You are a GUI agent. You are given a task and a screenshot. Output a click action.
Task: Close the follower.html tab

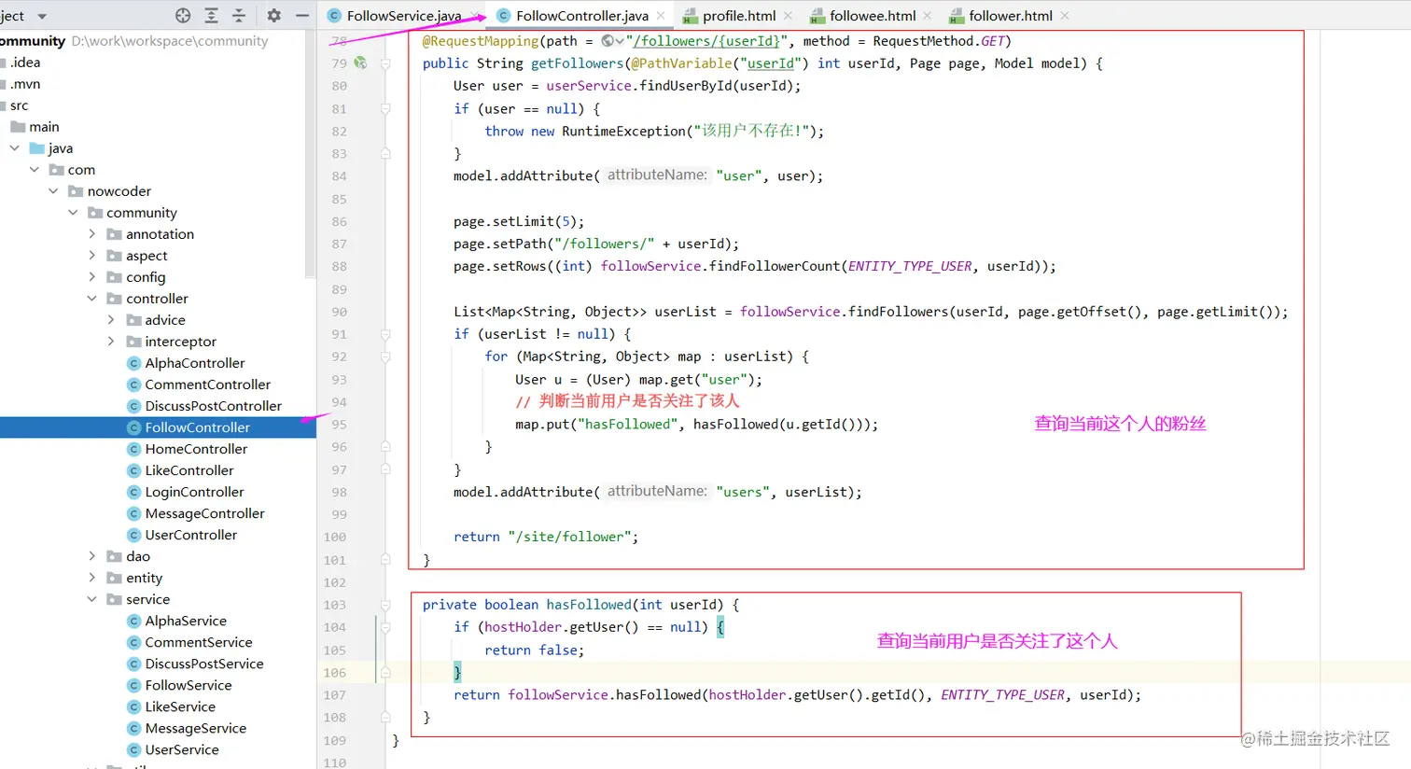(1065, 15)
